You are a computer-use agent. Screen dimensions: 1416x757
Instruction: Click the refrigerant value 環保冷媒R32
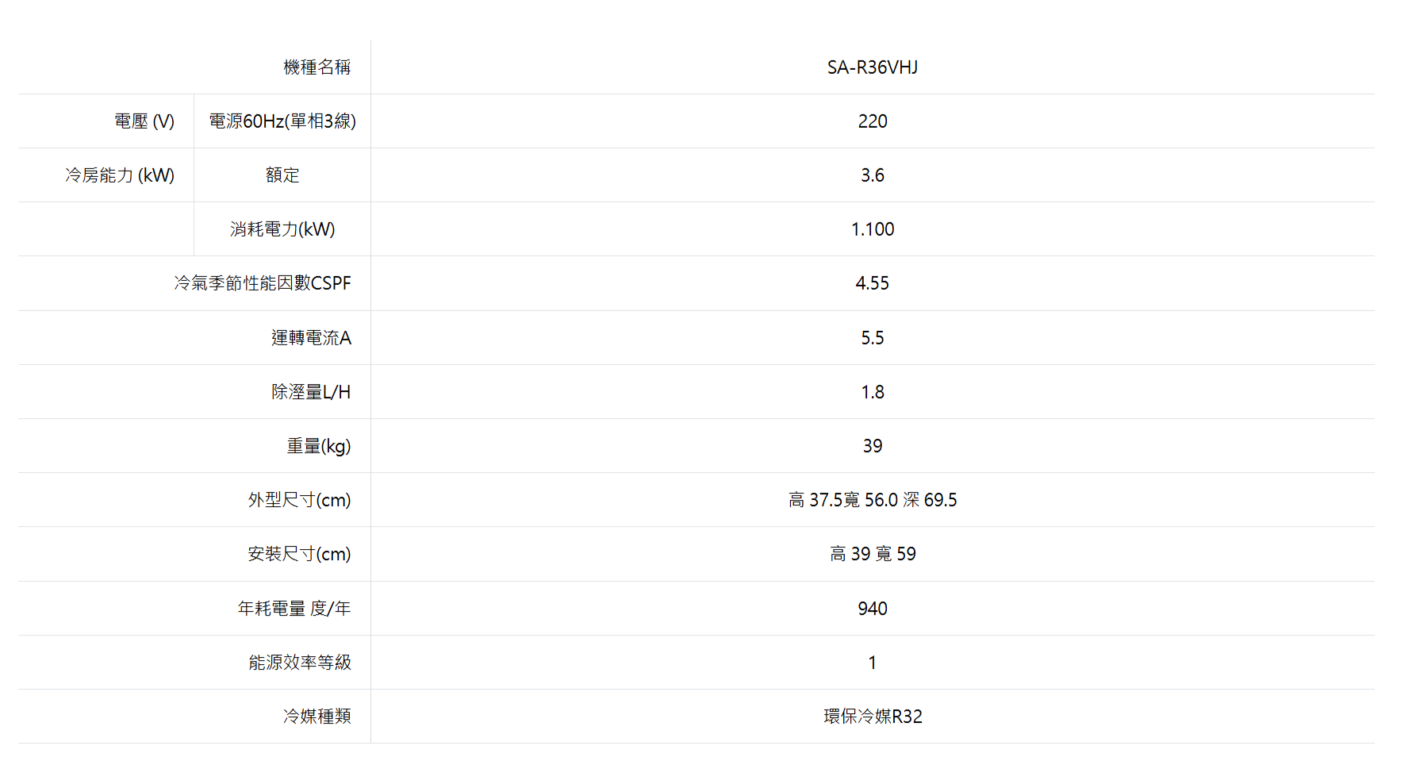tap(872, 717)
